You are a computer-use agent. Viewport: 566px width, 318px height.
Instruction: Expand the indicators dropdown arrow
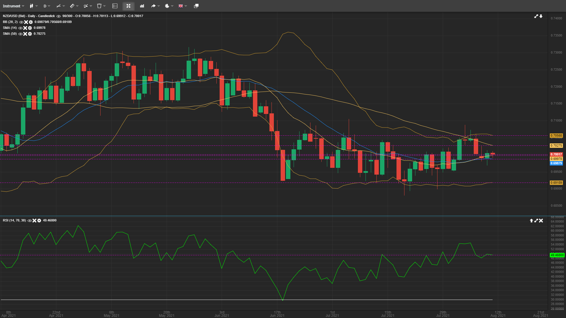click(91, 6)
